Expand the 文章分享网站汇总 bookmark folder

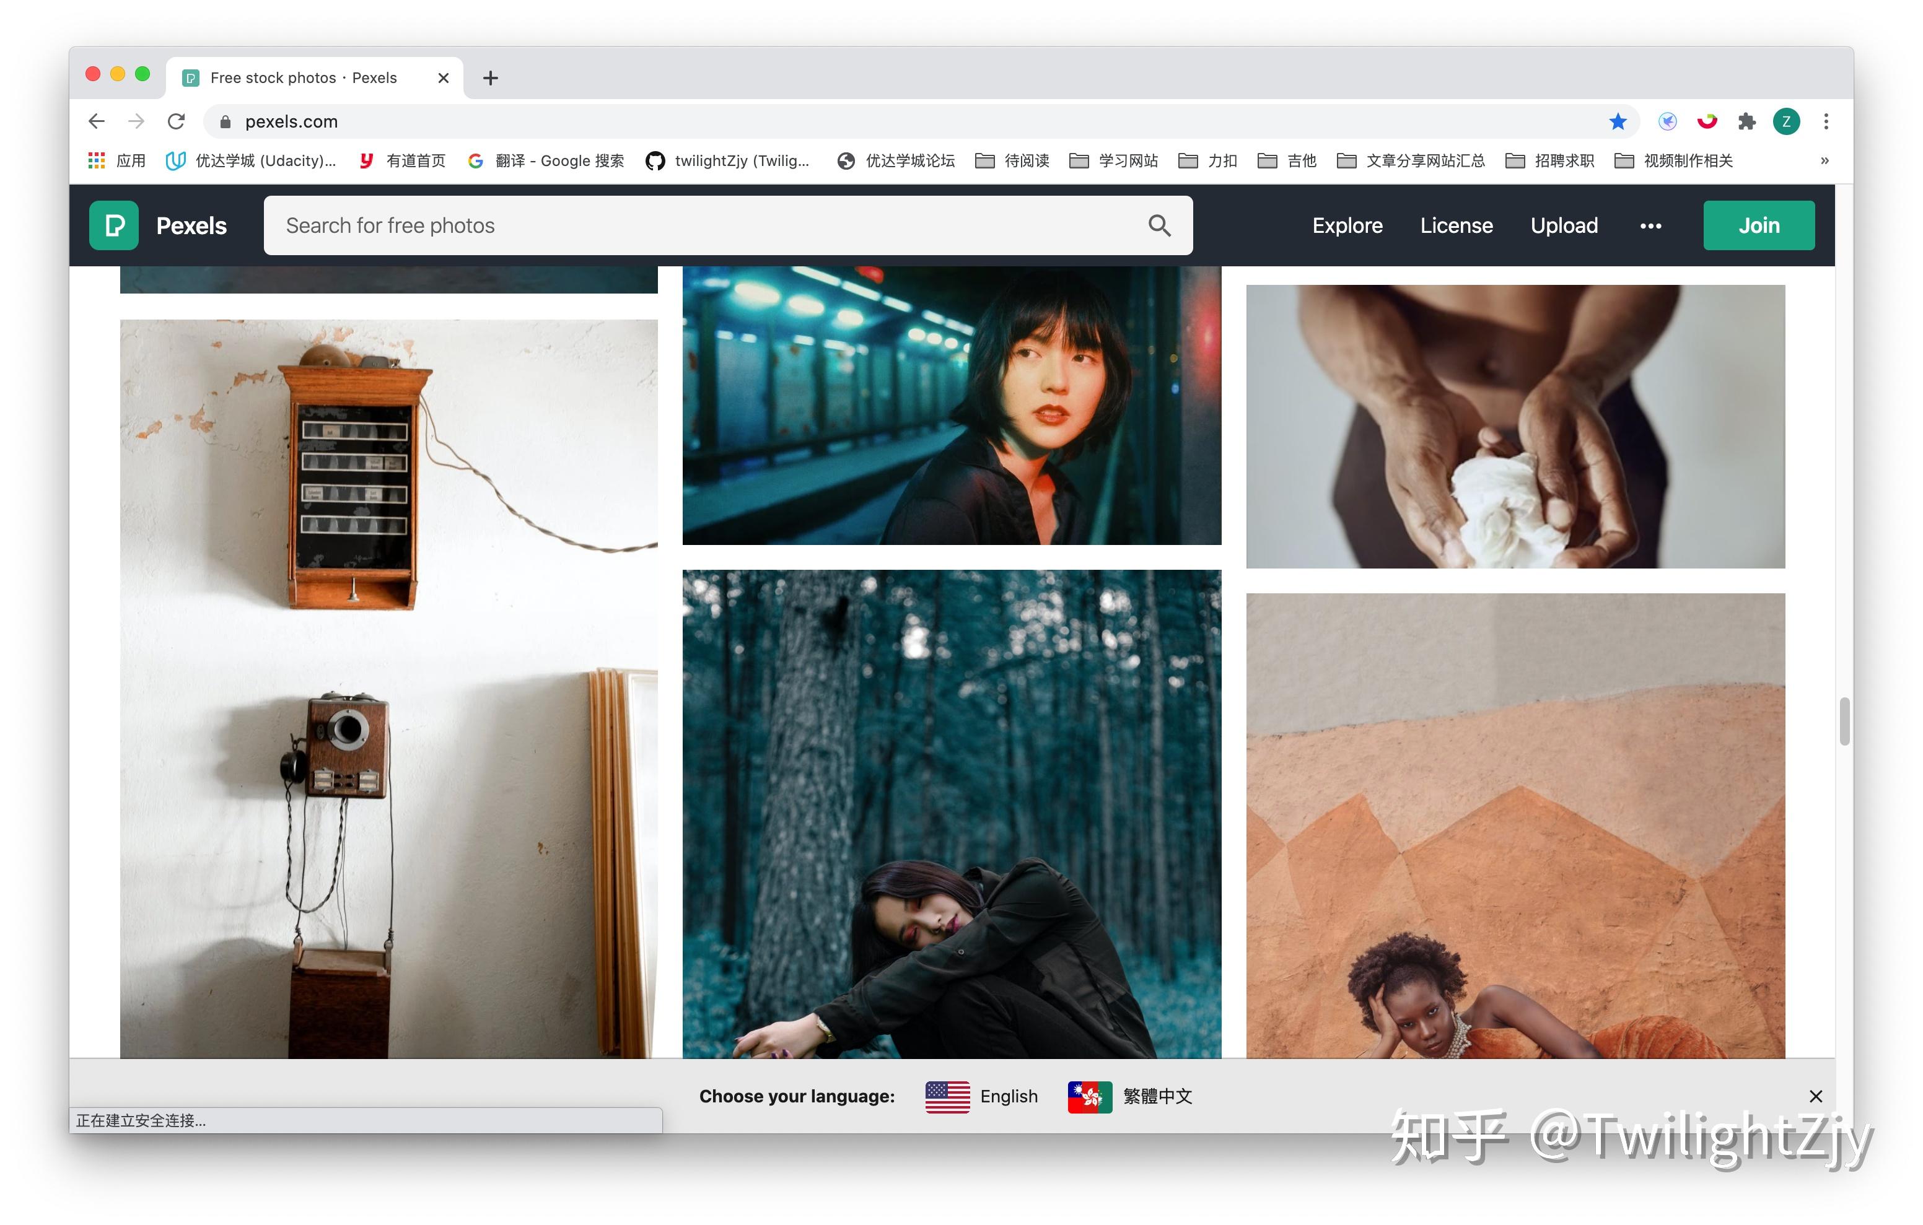point(1410,160)
